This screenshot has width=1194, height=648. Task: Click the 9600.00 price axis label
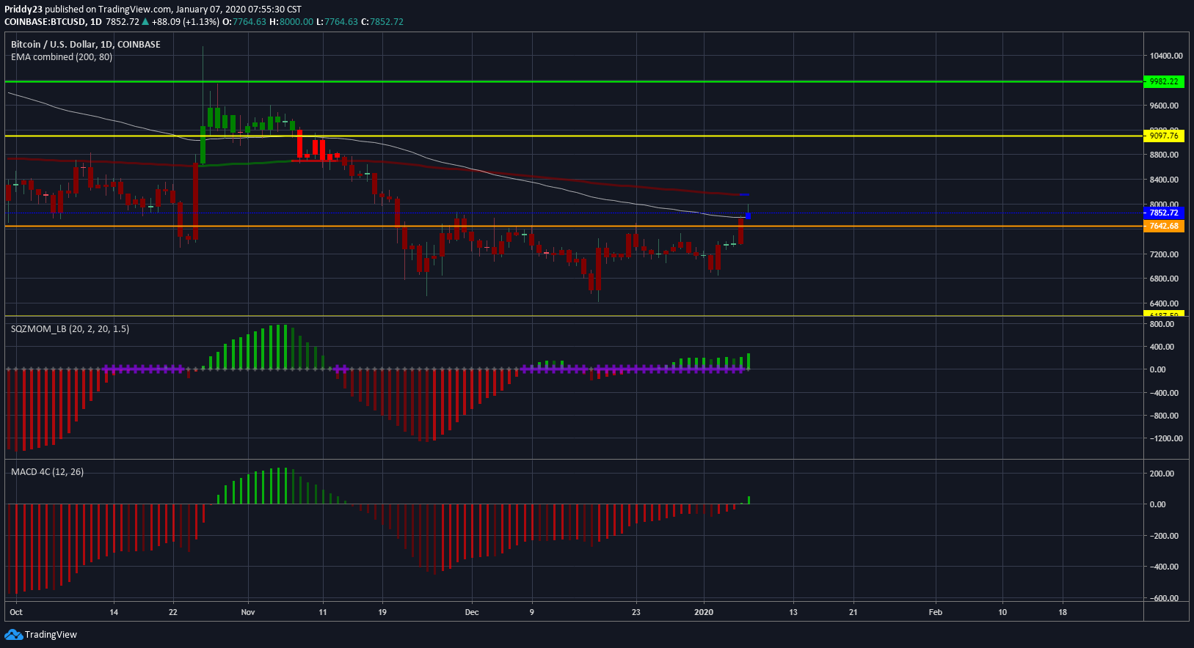[1165, 106]
